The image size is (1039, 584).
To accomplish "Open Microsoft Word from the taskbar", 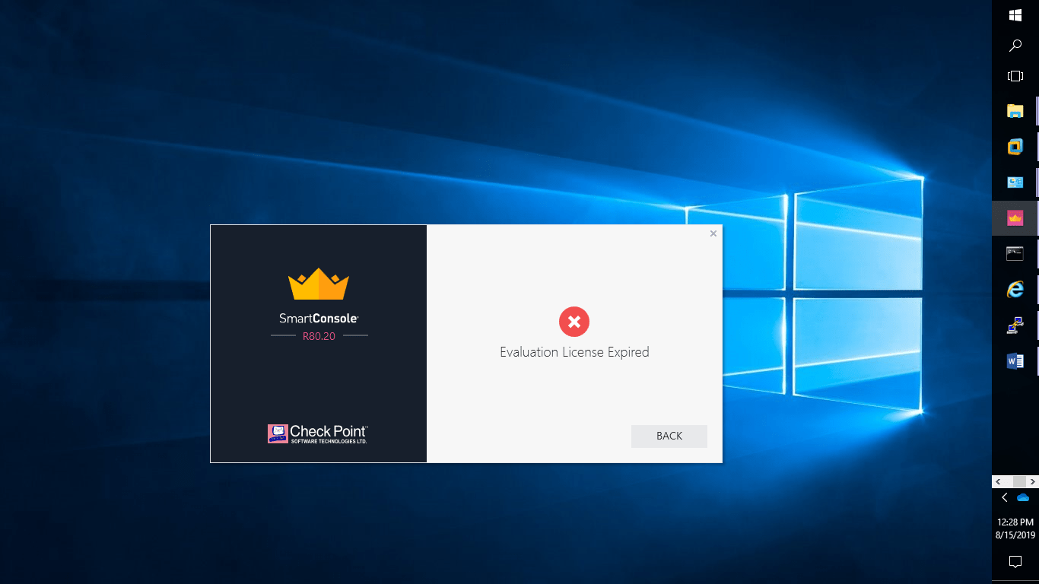I will 1015,361.
